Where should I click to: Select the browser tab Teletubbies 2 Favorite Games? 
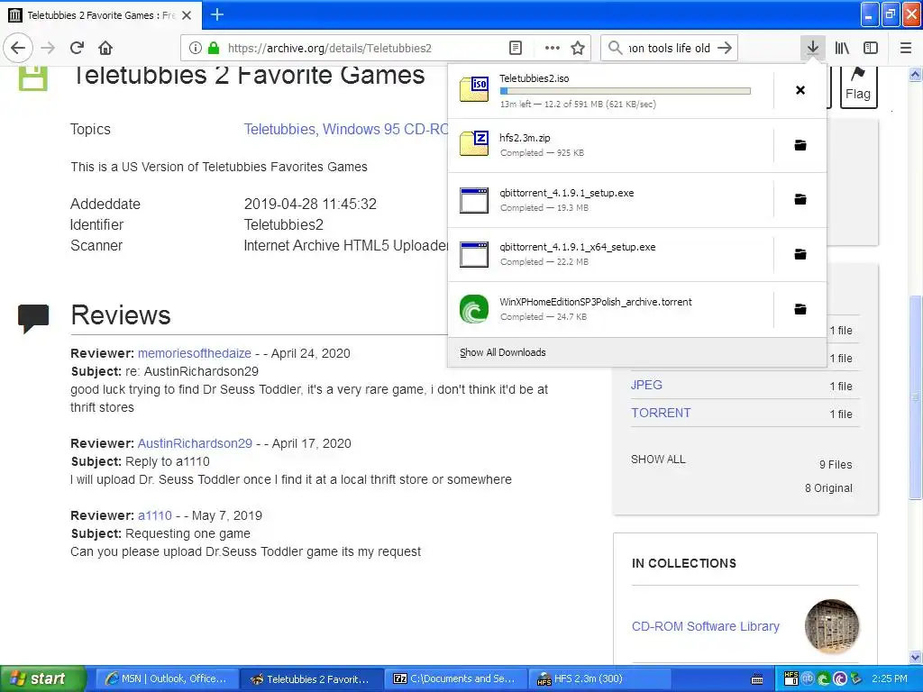tap(101, 15)
